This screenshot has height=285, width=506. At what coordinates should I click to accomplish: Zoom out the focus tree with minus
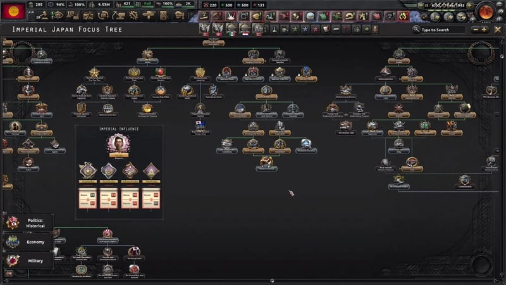click(476, 30)
